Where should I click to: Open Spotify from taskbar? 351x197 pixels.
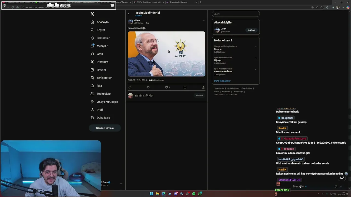coord(194,194)
